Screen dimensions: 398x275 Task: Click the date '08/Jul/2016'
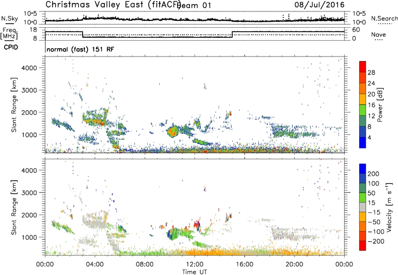(319, 5)
